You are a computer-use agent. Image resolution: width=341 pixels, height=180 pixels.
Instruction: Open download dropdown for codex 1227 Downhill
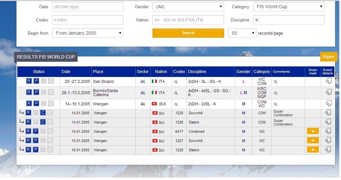pos(313,140)
